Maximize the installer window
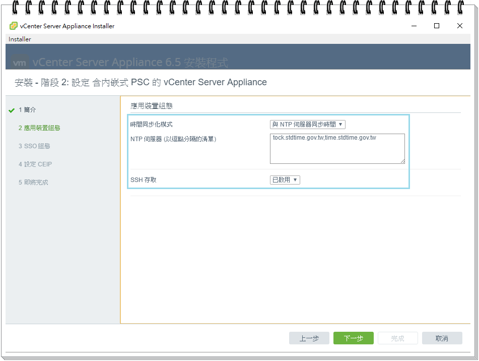This screenshot has width=479, height=361. [x=437, y=26]
